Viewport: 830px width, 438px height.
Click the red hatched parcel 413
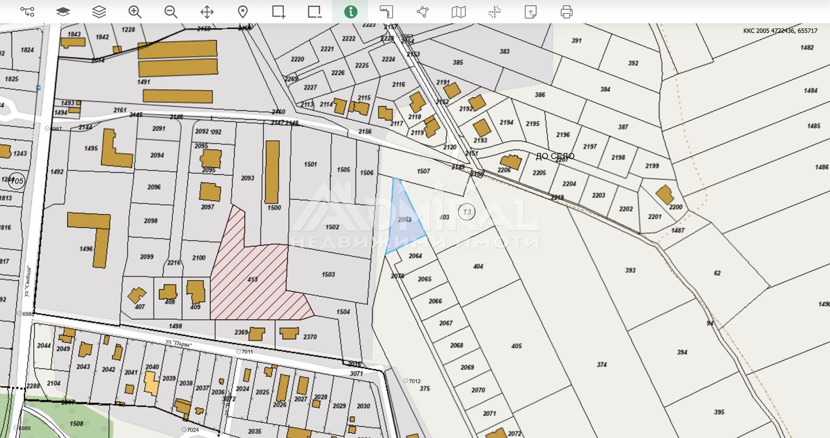[252, 279]
